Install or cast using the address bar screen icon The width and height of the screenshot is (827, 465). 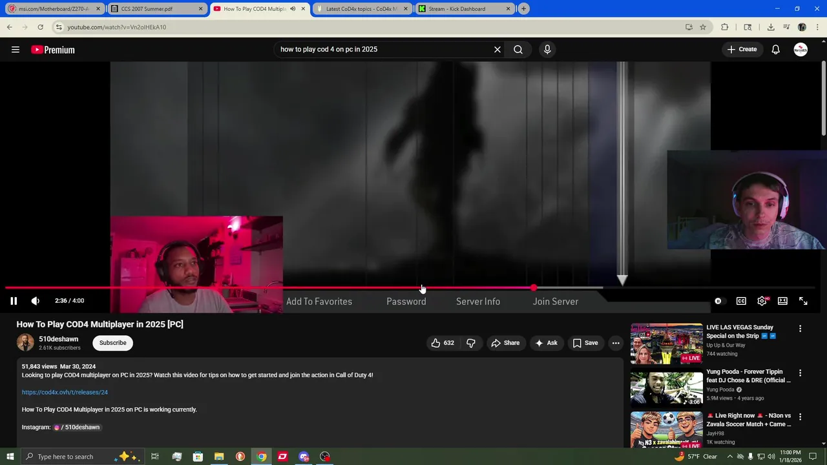click(689, 27)
